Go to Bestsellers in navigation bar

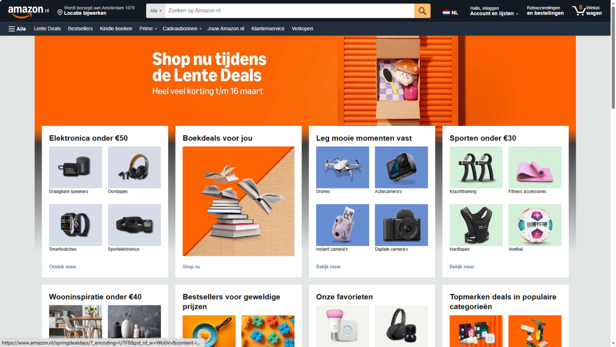(x=80, y=28)
